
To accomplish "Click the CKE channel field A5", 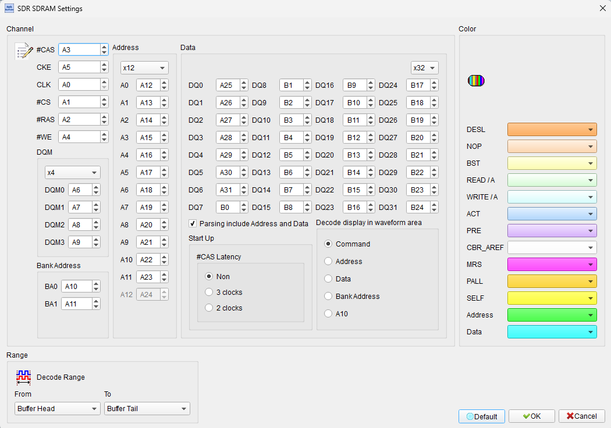I will [80, 67].
